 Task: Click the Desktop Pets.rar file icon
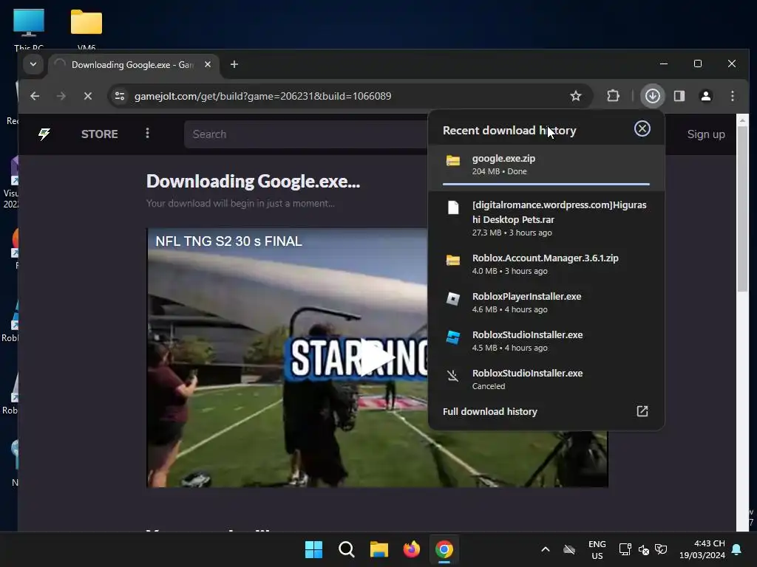tap(453, 207)
